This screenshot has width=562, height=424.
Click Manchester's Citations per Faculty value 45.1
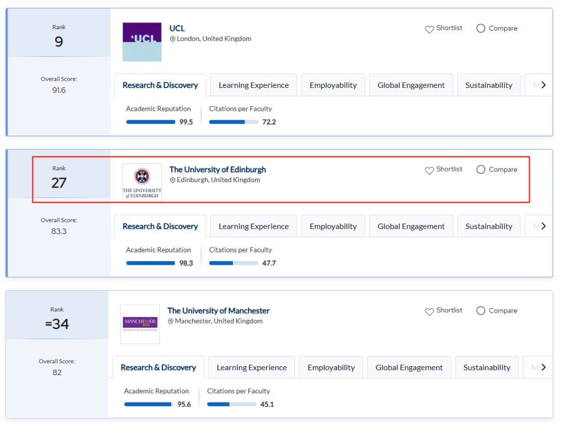pos(267,405)
